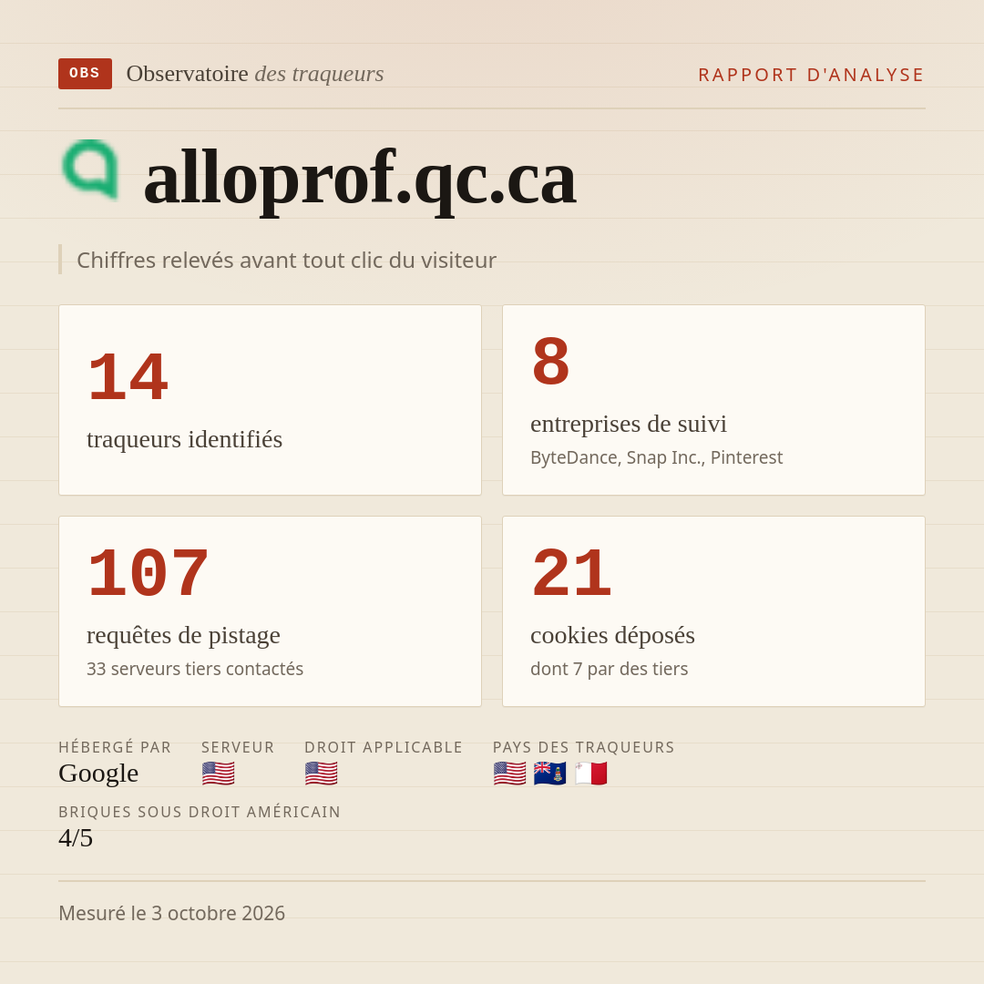The width and height of the screenshot is (984, 984).
Task: Click the Observatoire des traqueurs title
Action: [x=255, y=74]
